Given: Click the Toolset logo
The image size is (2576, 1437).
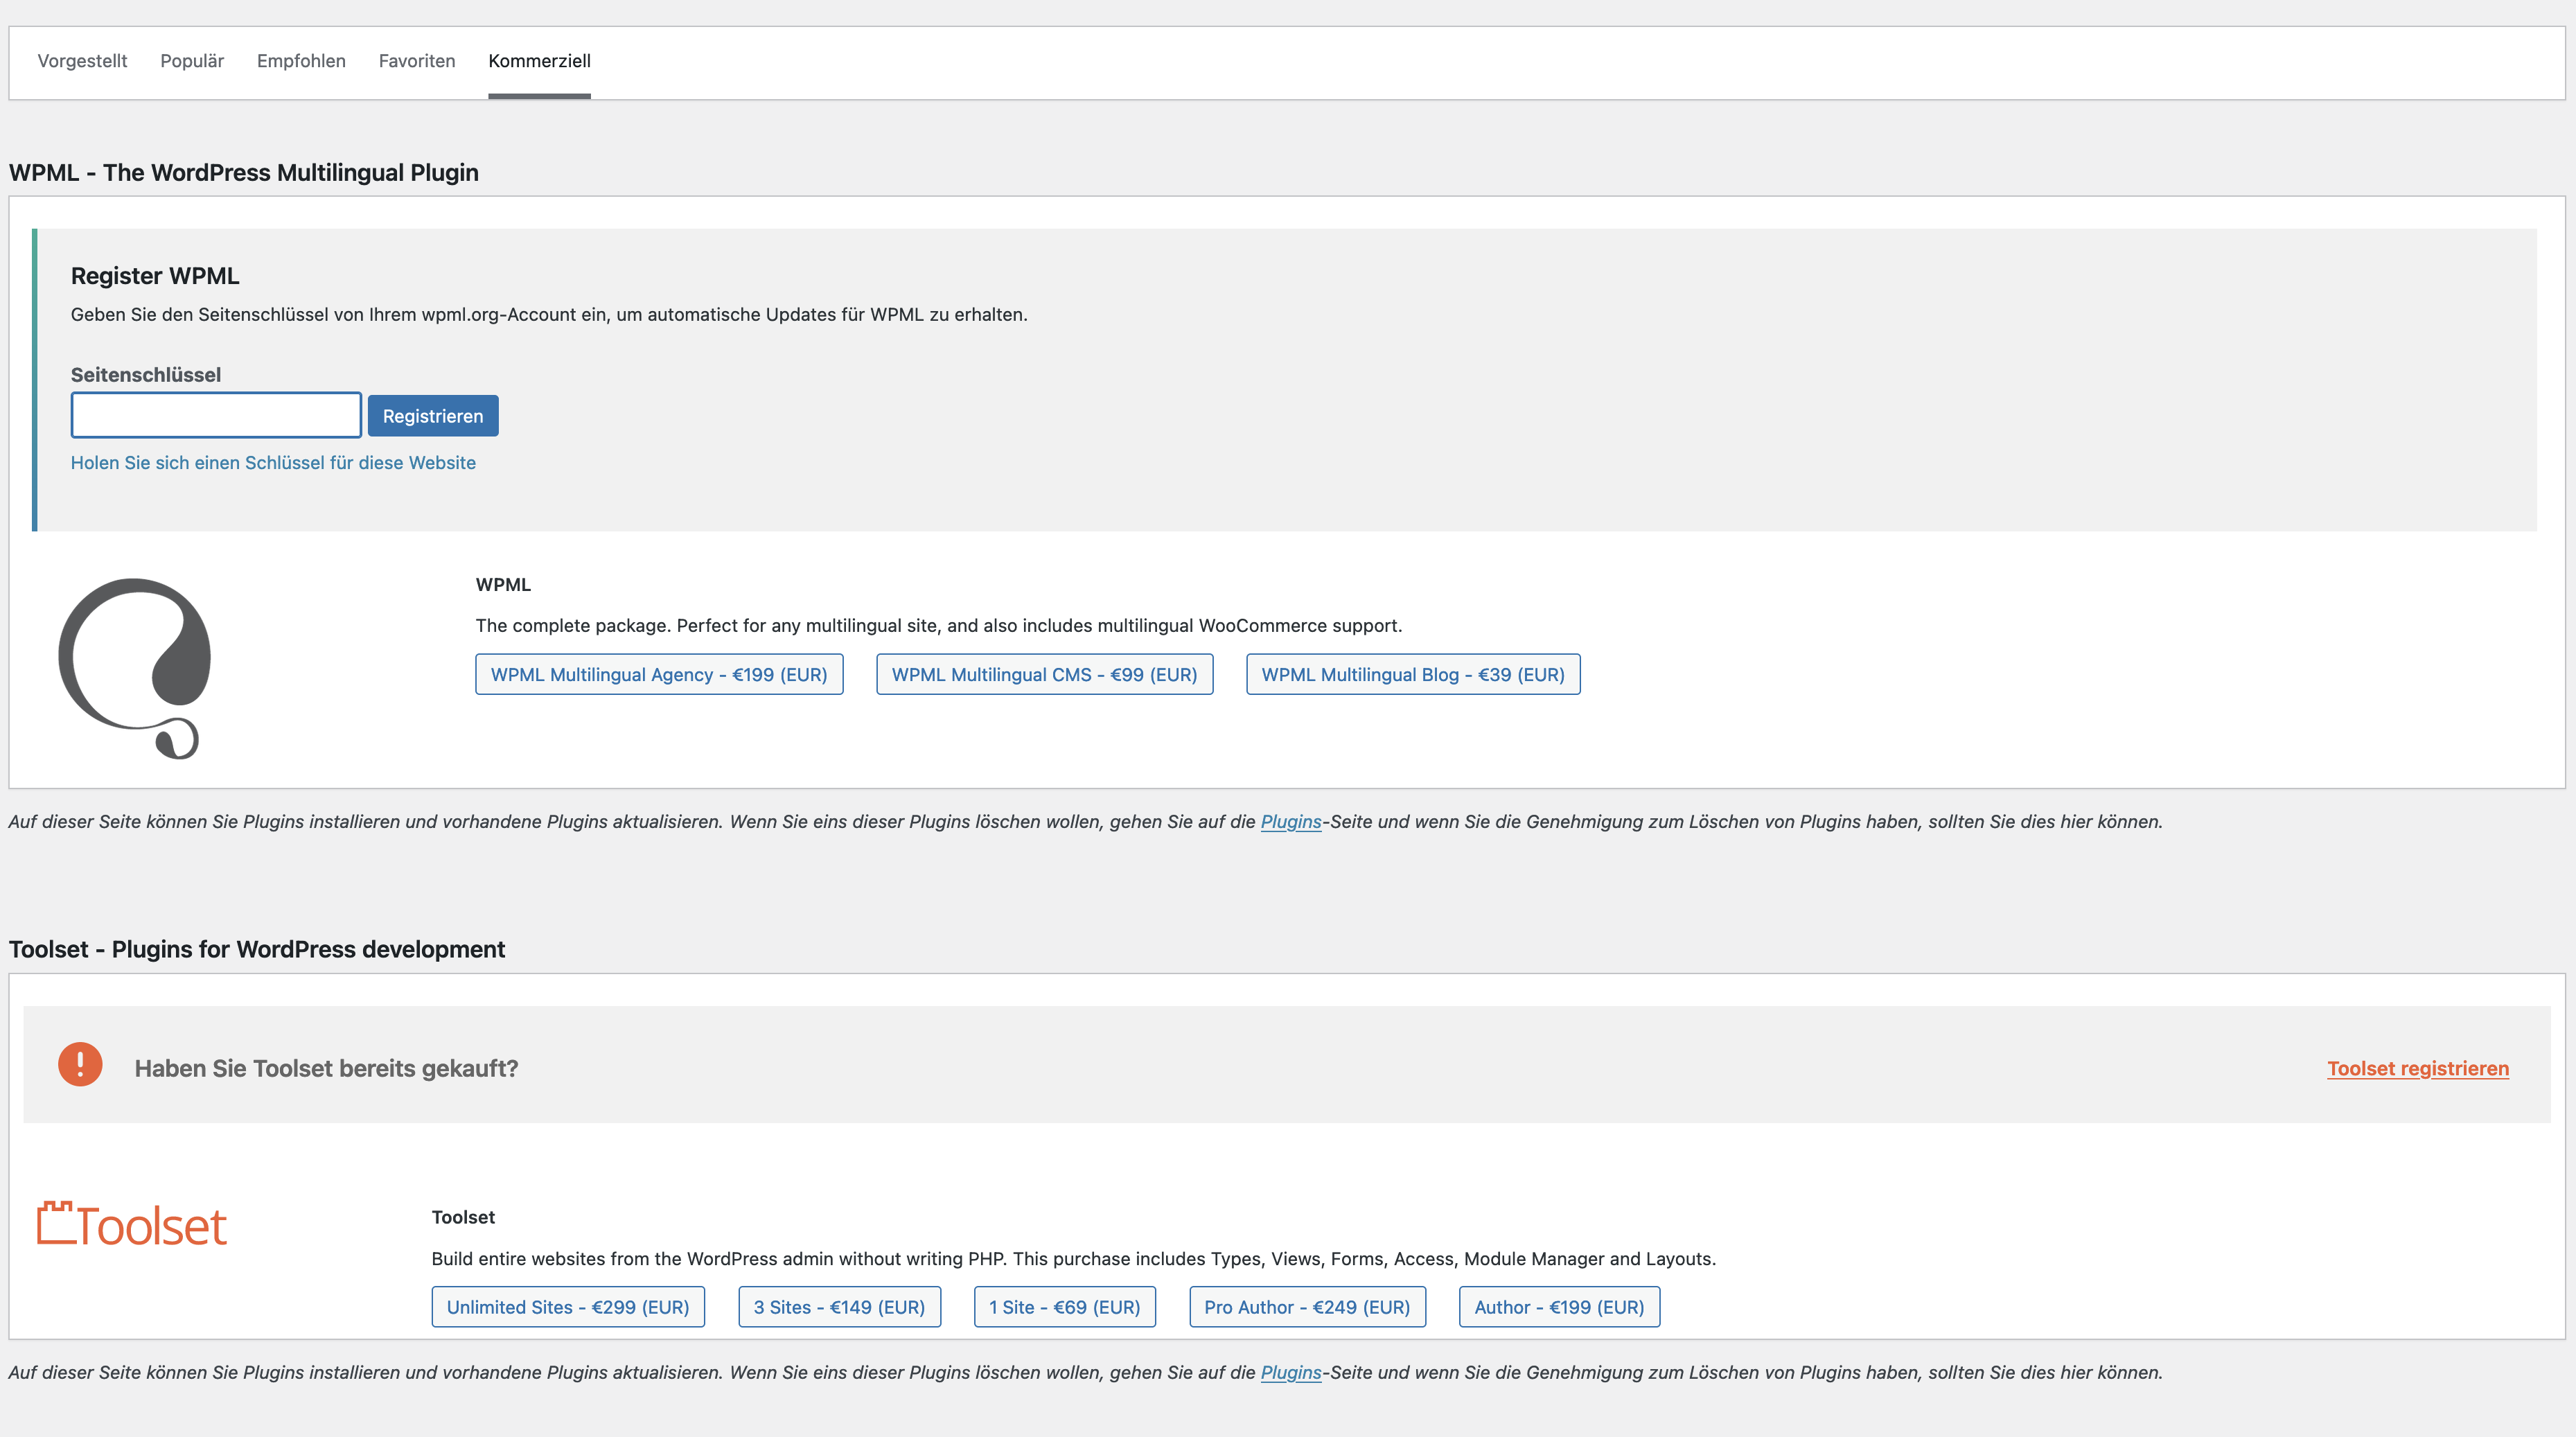Looking at the screenshot, I should coord(132,1224).
